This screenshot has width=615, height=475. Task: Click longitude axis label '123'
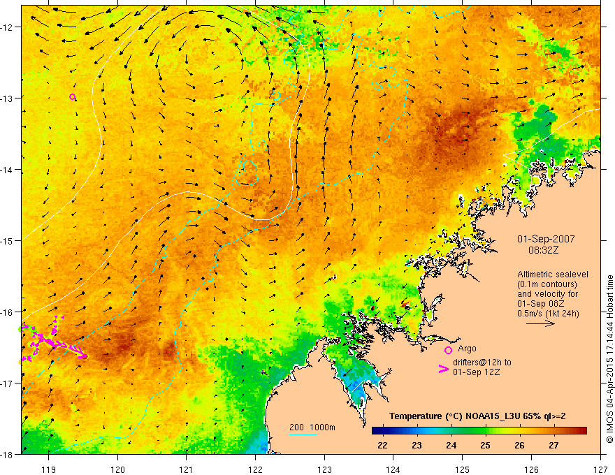click(324, 469)
